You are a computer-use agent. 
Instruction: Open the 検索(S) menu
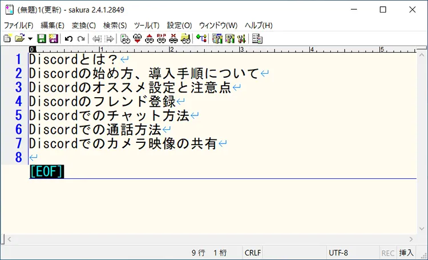pyautogui.click(x=115, y=25)
